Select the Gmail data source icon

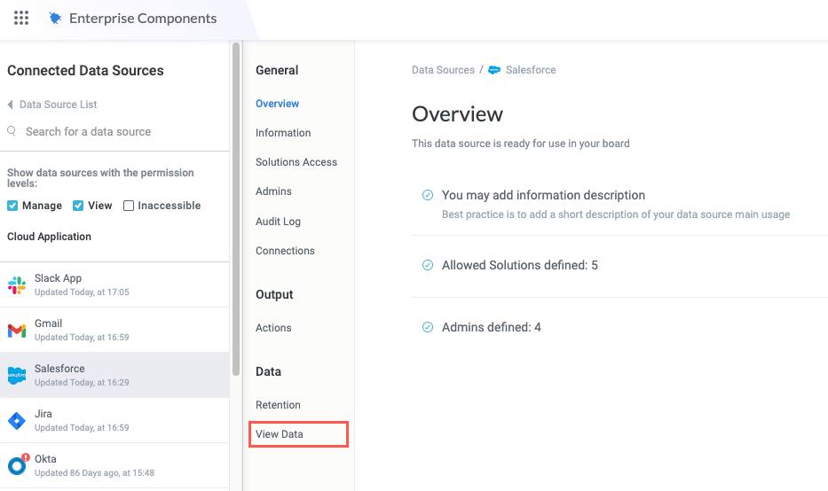[17, 331]
